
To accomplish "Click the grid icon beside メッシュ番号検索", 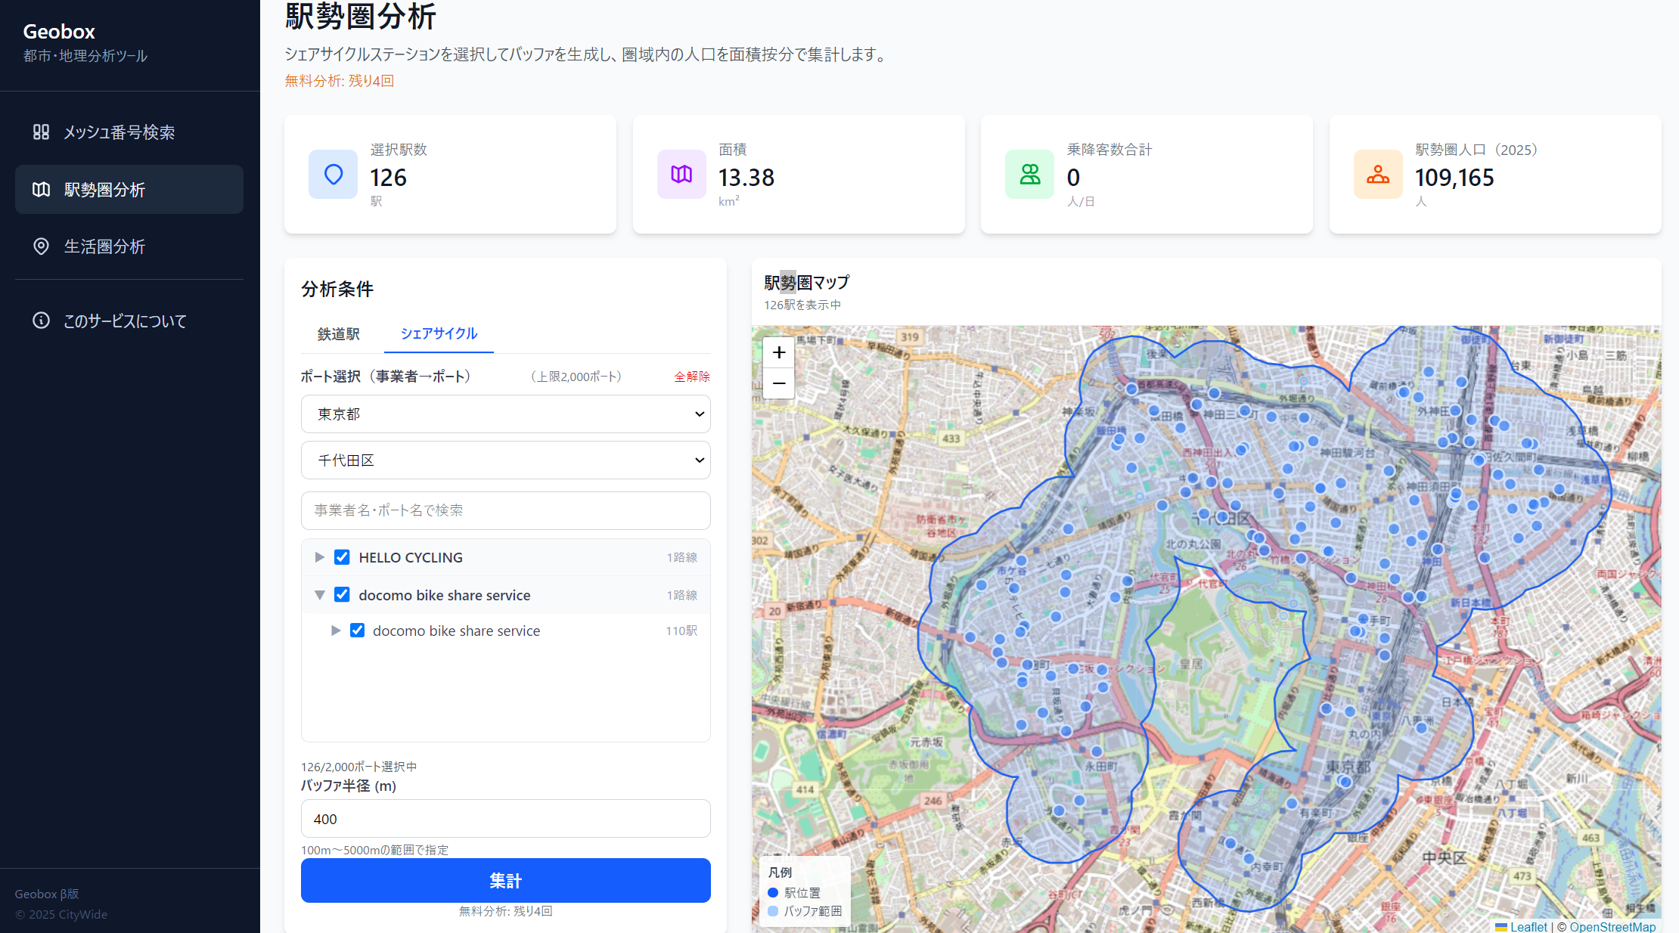I will pos(41,132).
